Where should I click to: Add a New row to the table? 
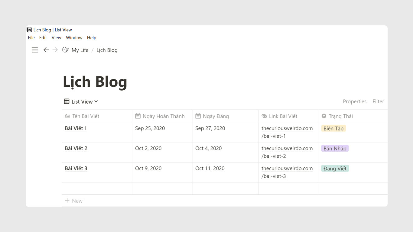click(74, 201)
